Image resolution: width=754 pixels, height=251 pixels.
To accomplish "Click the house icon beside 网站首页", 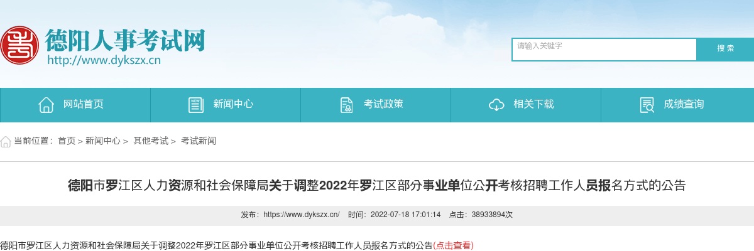I will pyautogui.click(x=46, y=105).
